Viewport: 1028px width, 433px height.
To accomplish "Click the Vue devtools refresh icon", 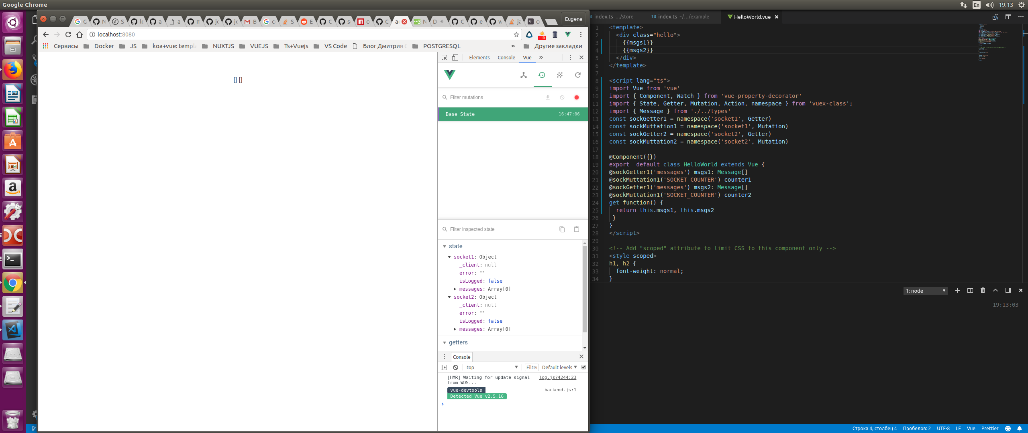I will (578, 75).
